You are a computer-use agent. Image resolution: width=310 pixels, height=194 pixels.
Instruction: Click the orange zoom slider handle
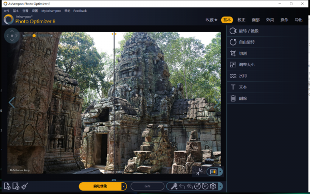pos(34,36)
